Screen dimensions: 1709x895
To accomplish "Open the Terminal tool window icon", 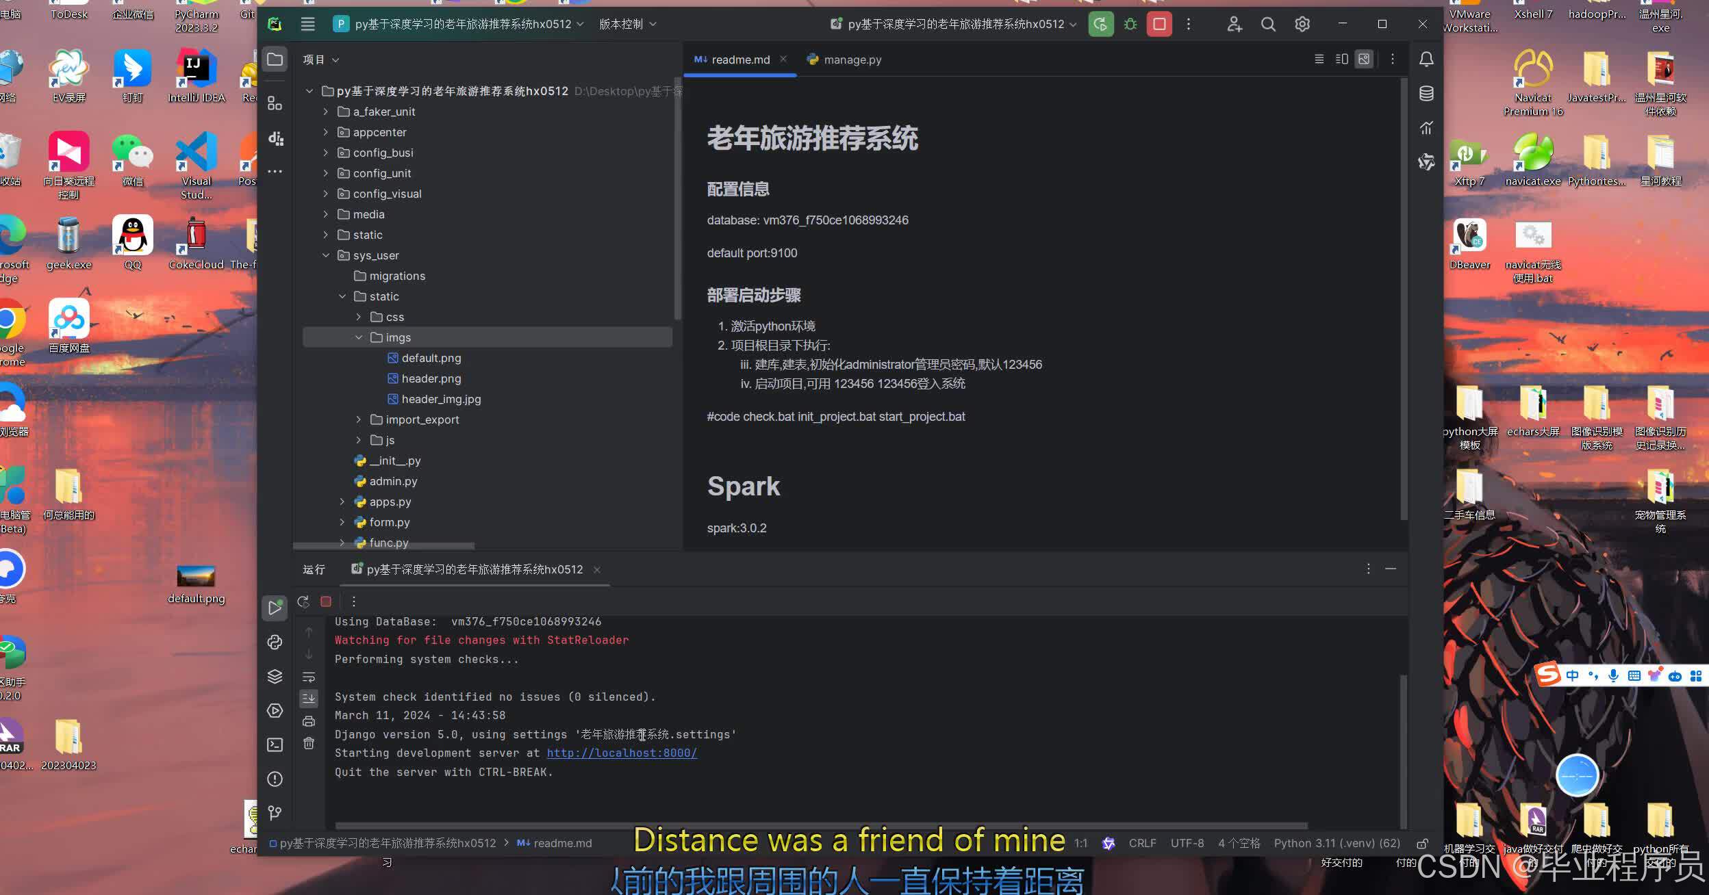I will [275, 745].
